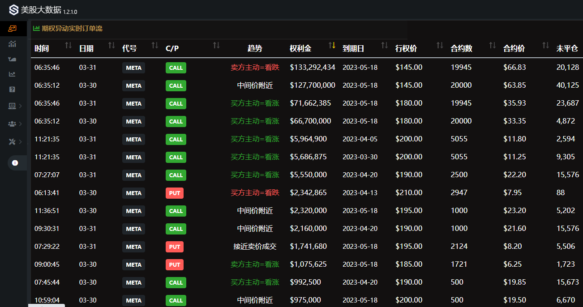Click the META badge in the $133,292,434 row
The height and width of the screenshot is (307, 583).
(x=133, y=68)
